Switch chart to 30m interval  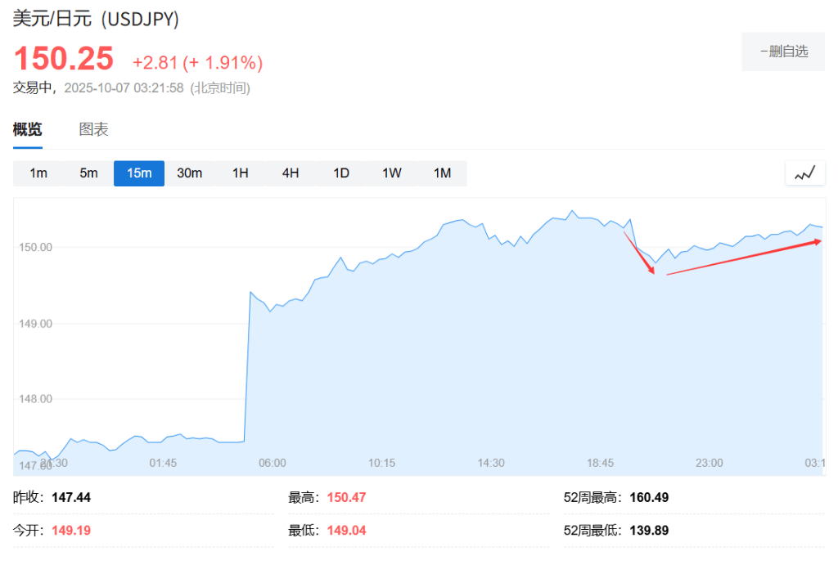(189, 173)
